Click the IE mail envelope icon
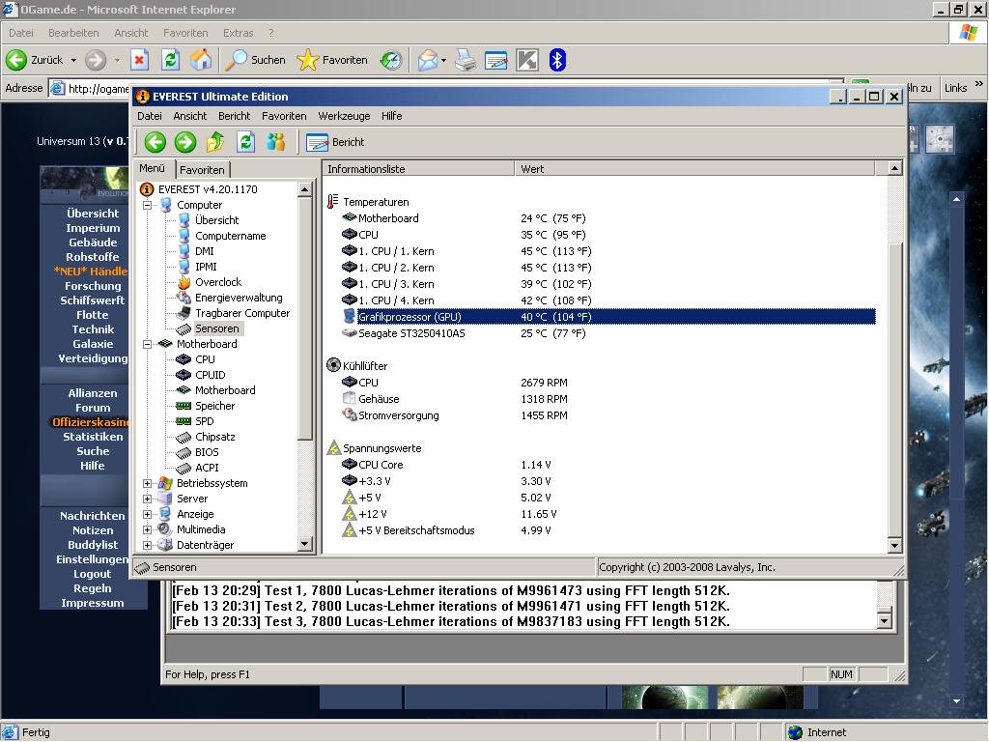 pyautogui.click(x=427, y=60)
